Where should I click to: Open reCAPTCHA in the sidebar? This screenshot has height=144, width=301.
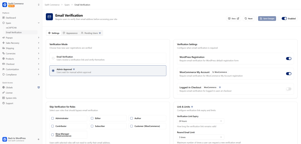pyautogui.click(x=11, y=28)
